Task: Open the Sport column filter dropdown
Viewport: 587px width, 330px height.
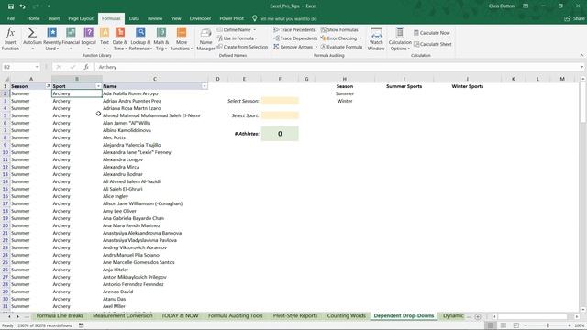Action: coord(98,86)
